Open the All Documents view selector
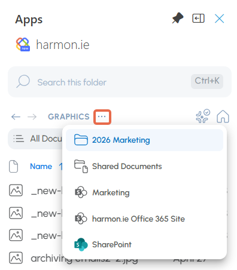237x270 pixels. tap(36, 139)
